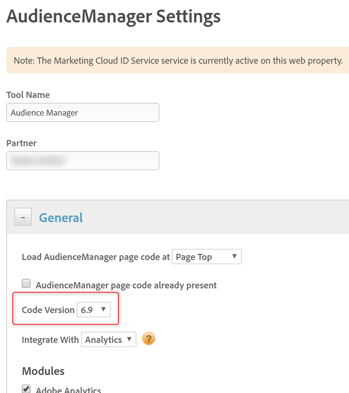Screen dimensions: 349x393
Task: Click 'Load AudienceManager page code at' label
Action: 96,257
